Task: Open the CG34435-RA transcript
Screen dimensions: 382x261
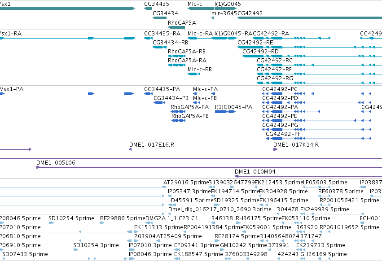Action: coord(162,34)
